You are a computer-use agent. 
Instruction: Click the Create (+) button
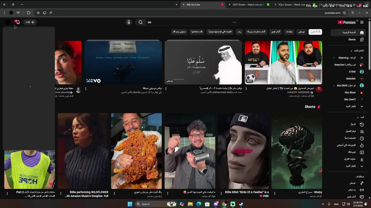[x=30, y=22]
